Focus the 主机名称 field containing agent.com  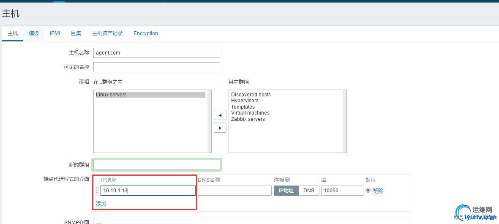pyautogui.click(x=157, y=53)
